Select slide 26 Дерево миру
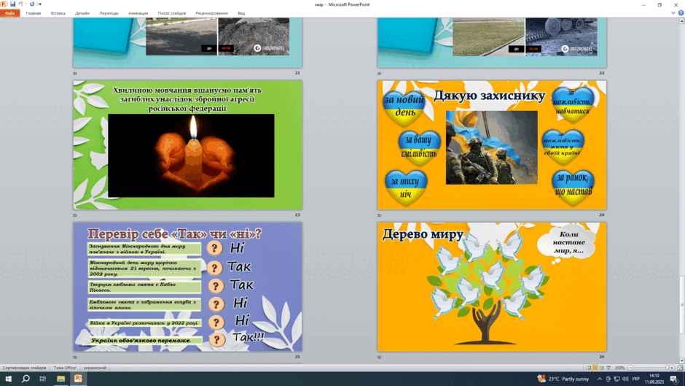This screenshot has height=386, width=685. [492, 287]
